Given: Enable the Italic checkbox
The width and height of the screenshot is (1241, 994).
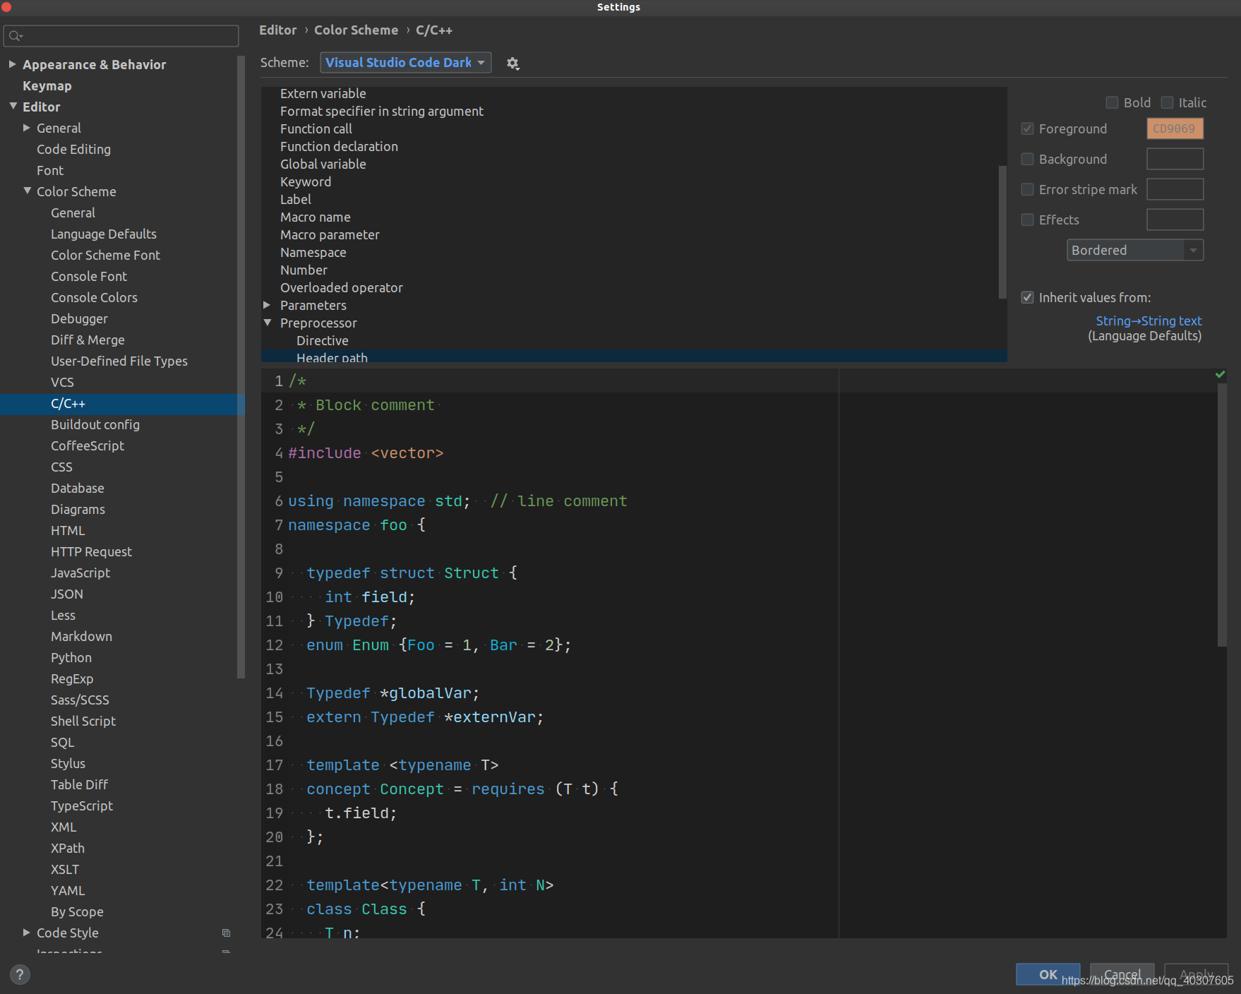Looking at the screenshot, I should [x=1167, y=102].
